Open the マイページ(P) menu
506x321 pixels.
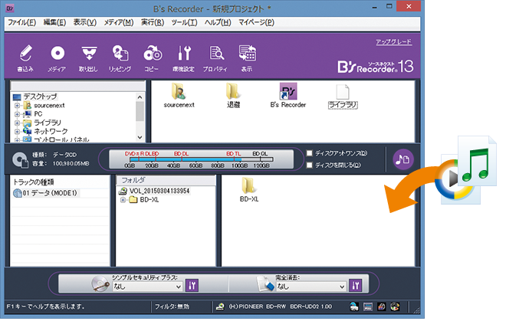(x=256, y=22)
